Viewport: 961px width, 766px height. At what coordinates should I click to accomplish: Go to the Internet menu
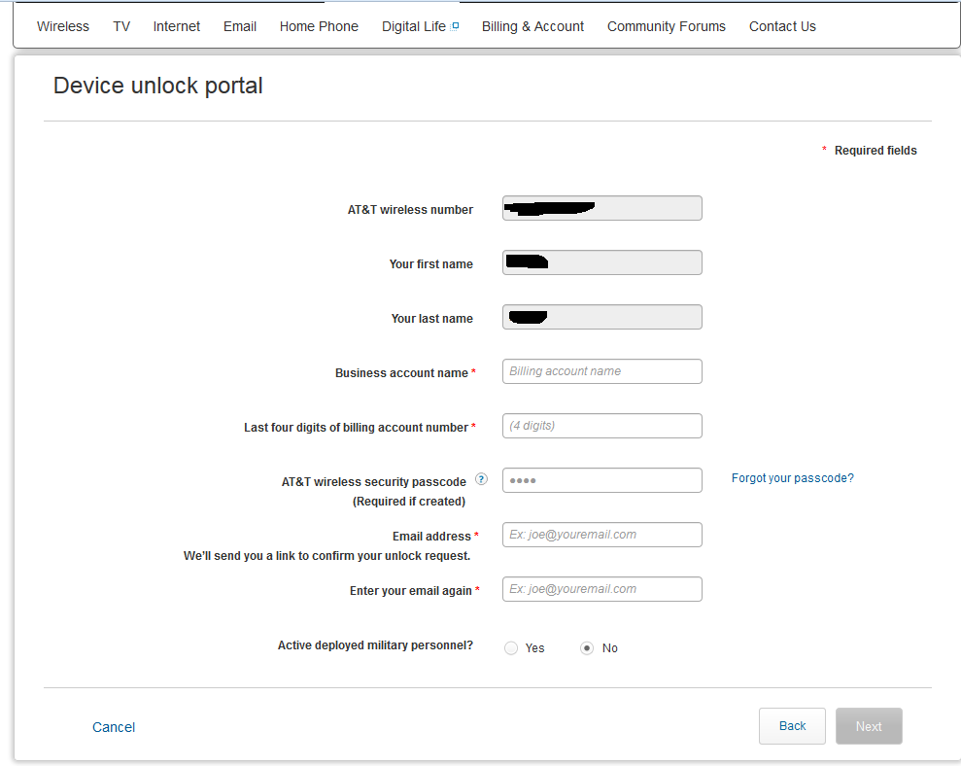pyautogui.click(x=176, y=26)
